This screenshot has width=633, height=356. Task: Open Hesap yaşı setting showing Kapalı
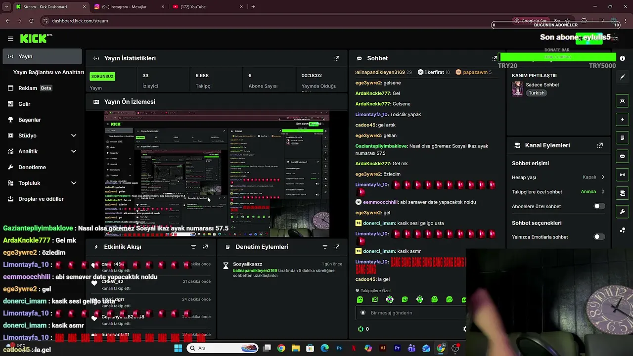[558, 177]
